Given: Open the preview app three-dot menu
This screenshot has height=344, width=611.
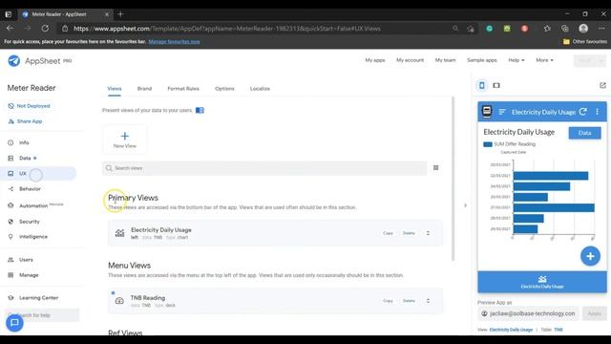Looking at the screenshot, I should [x=597, y=112].
